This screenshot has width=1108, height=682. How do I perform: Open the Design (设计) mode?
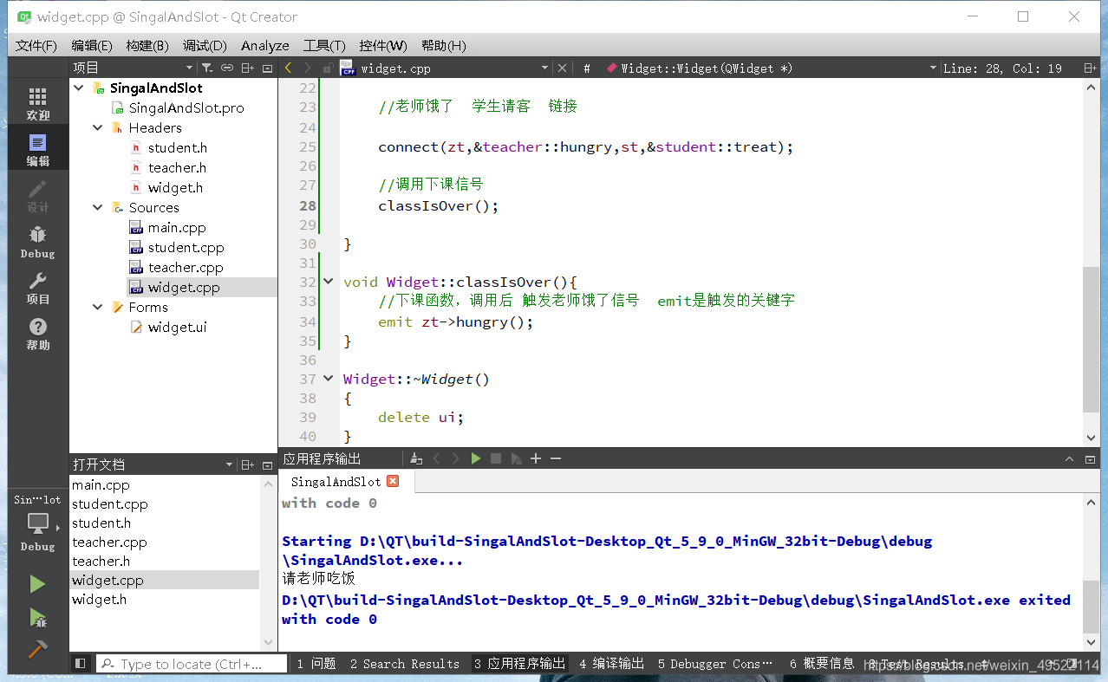[37, 196]
